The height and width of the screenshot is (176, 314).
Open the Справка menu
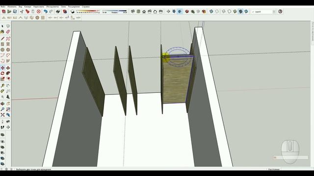86,6
